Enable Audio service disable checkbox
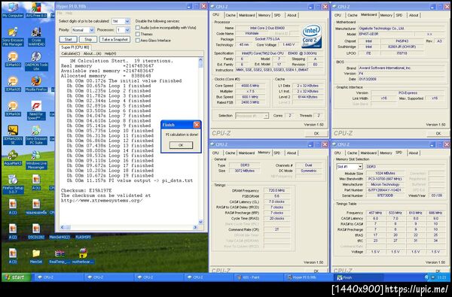Image resolution: width=452 pixels, height=297 pixels. click(x=138, y=28)
